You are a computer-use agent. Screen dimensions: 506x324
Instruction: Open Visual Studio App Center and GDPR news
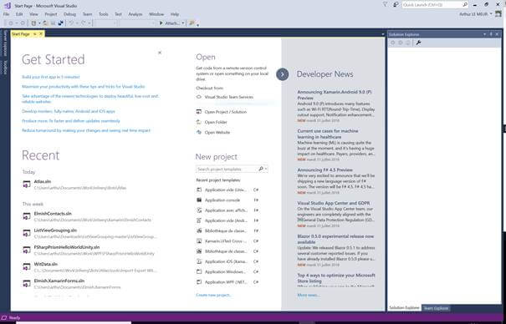point(334,203)
